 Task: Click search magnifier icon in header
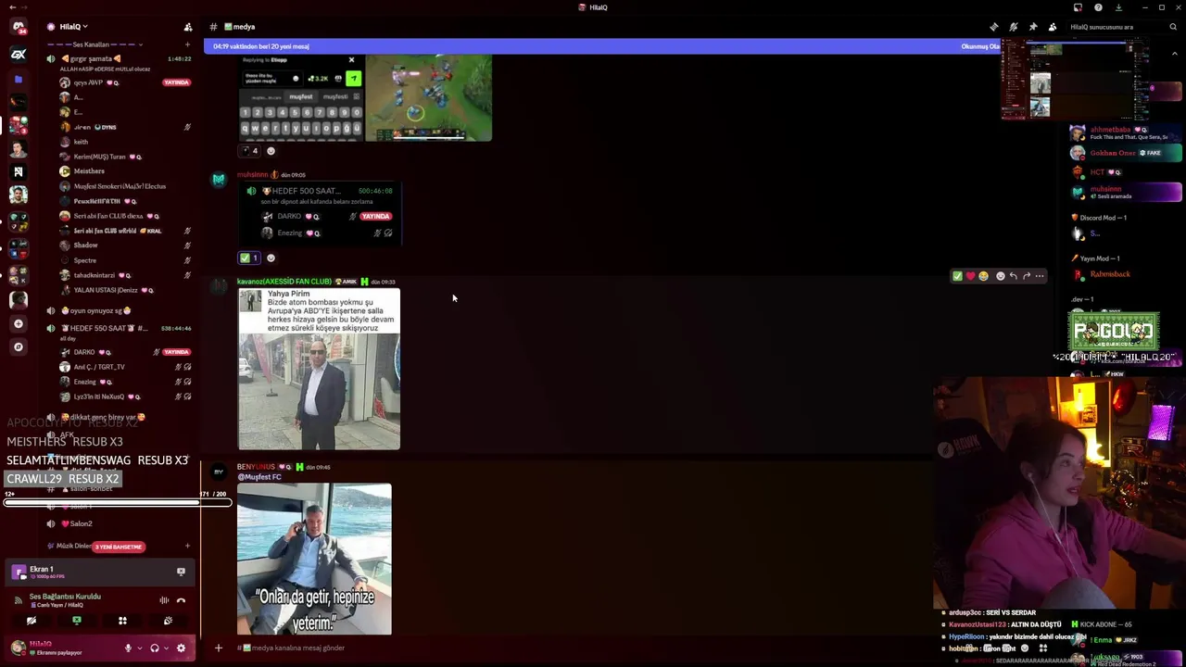(1173, 27)
